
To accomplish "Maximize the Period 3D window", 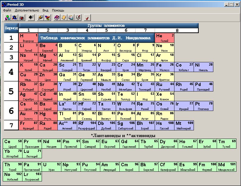I will tap(232, 5).
